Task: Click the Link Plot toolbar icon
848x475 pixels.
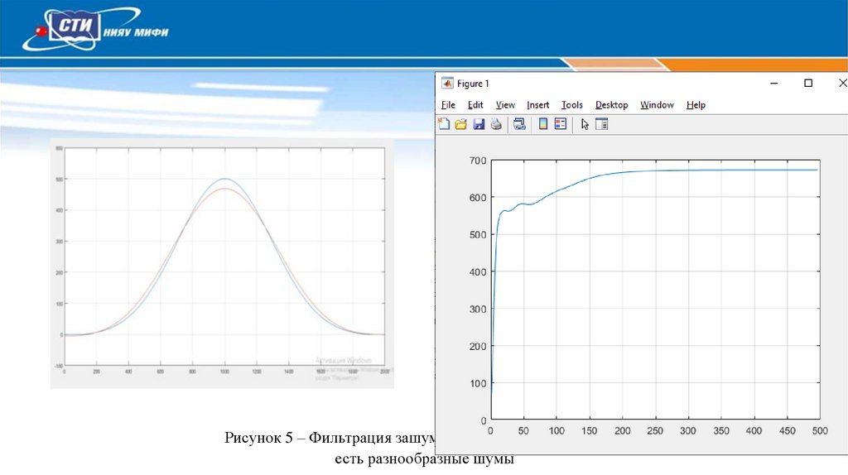Action: (x=520, y=124)
